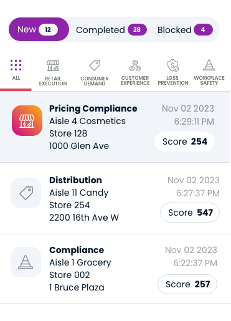This screenshot has width=231, height=321.
Task: Open the Compliance task title
Action: (x=77, y=250)
